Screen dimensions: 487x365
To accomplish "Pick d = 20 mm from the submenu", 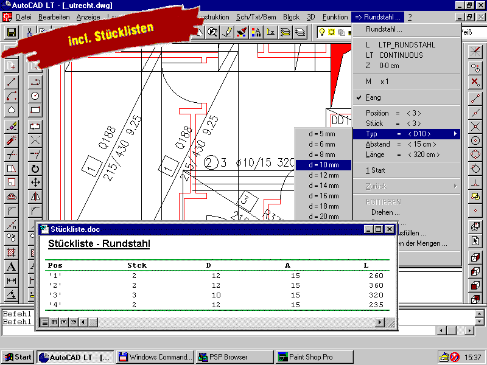I will pyautogui.click(x=323, y=217).
